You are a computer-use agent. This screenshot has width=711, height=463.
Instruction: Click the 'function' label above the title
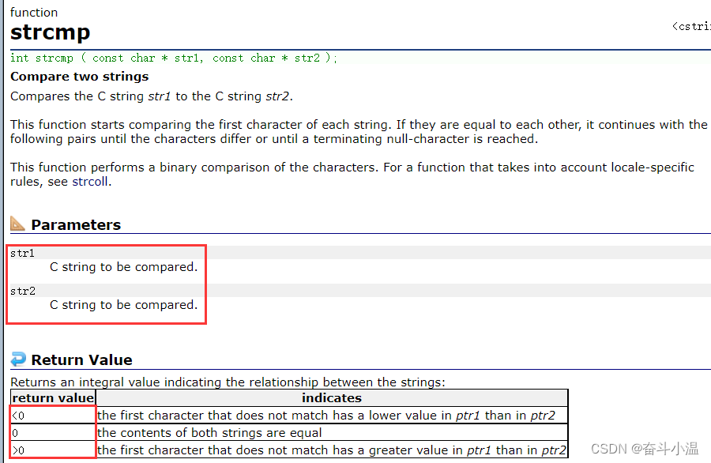point(34,12)
